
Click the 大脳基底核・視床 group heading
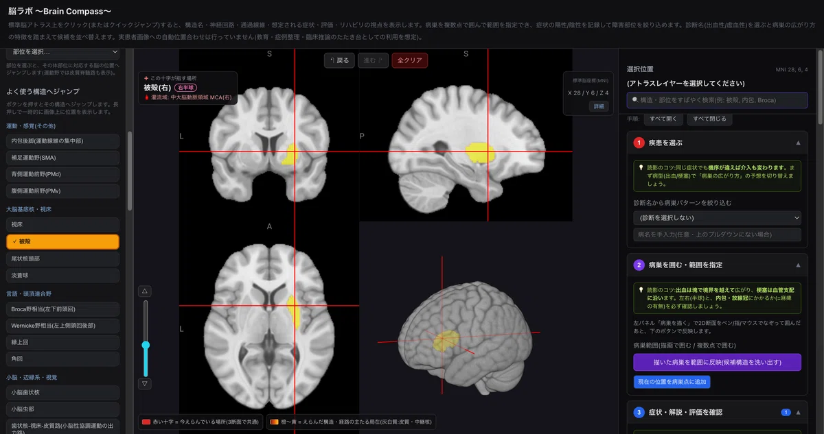[x=29, y=209]
